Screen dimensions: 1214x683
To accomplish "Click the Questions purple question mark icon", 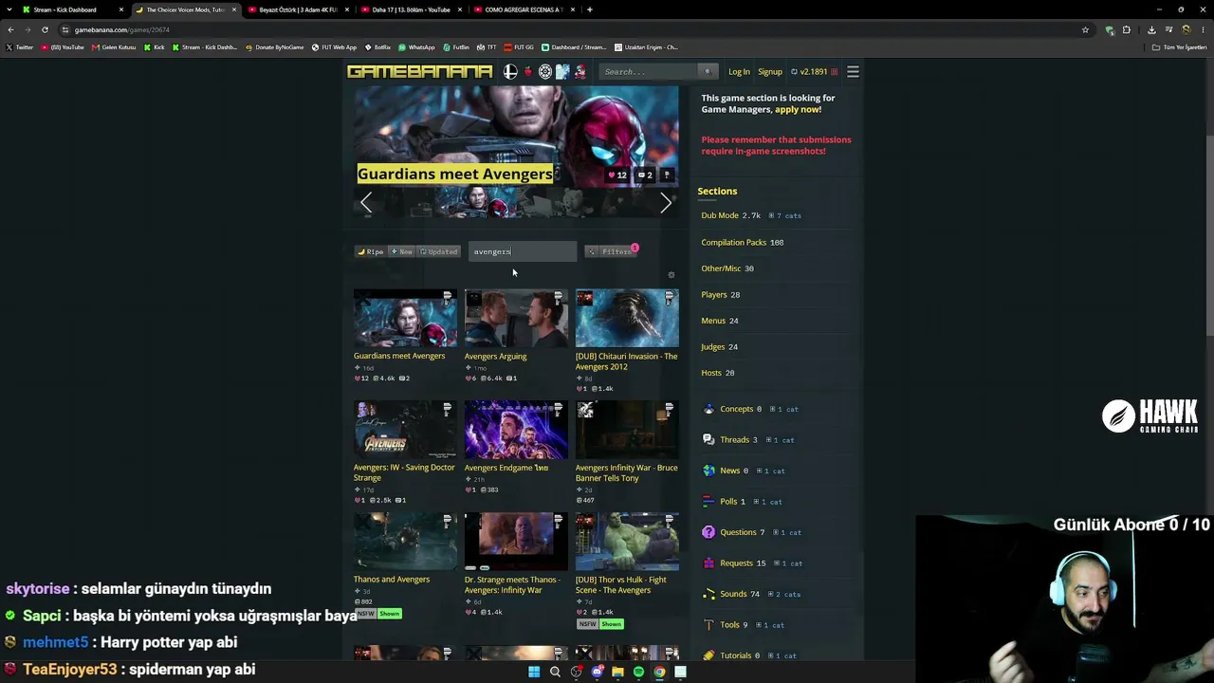I will pyautogui.click(x=708, y=532).
